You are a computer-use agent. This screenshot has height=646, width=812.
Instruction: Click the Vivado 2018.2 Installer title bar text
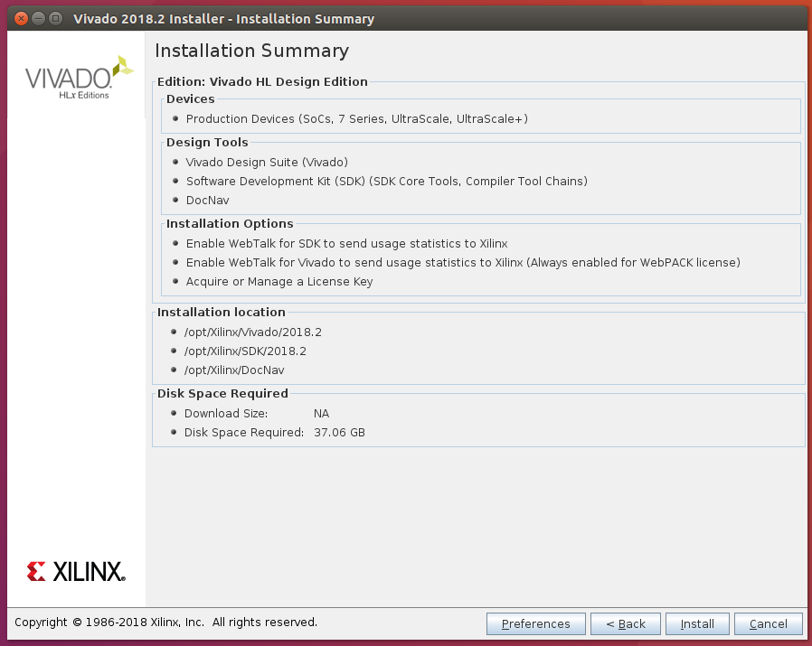click(223, 19)
